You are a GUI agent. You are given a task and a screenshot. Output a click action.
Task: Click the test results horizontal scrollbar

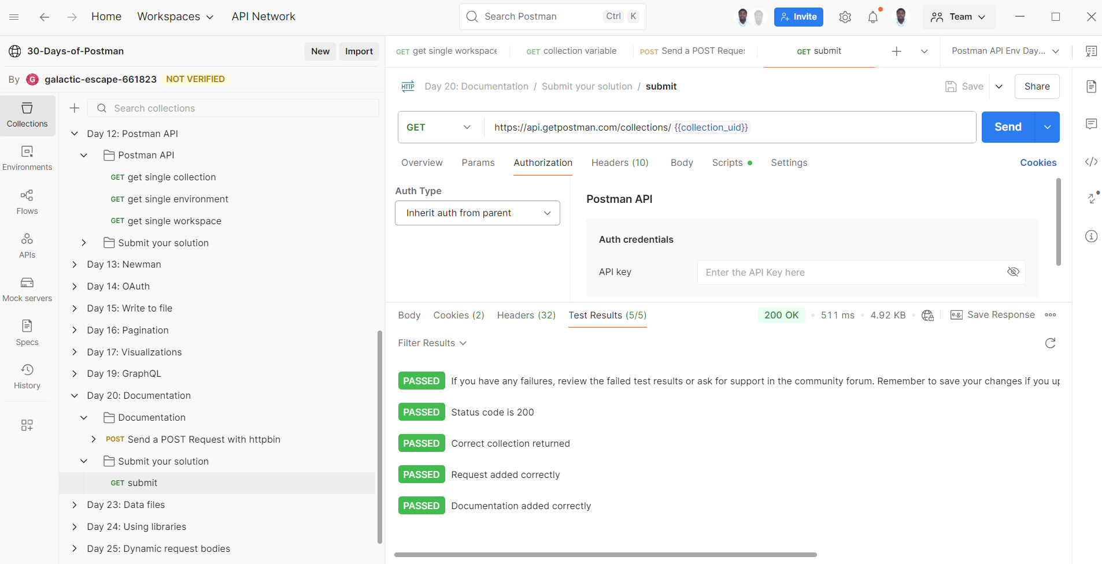[x=605, y=555]
